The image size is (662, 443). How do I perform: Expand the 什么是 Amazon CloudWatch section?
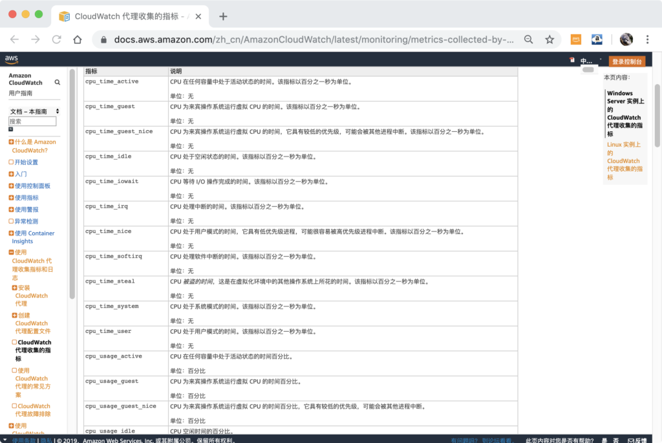[x=11, y=142]
